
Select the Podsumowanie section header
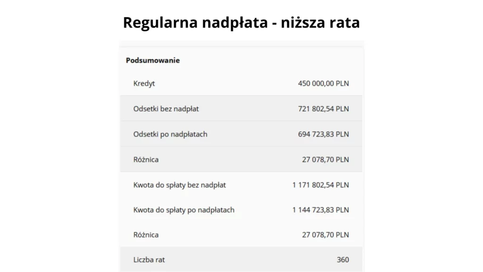click(153, 60)
